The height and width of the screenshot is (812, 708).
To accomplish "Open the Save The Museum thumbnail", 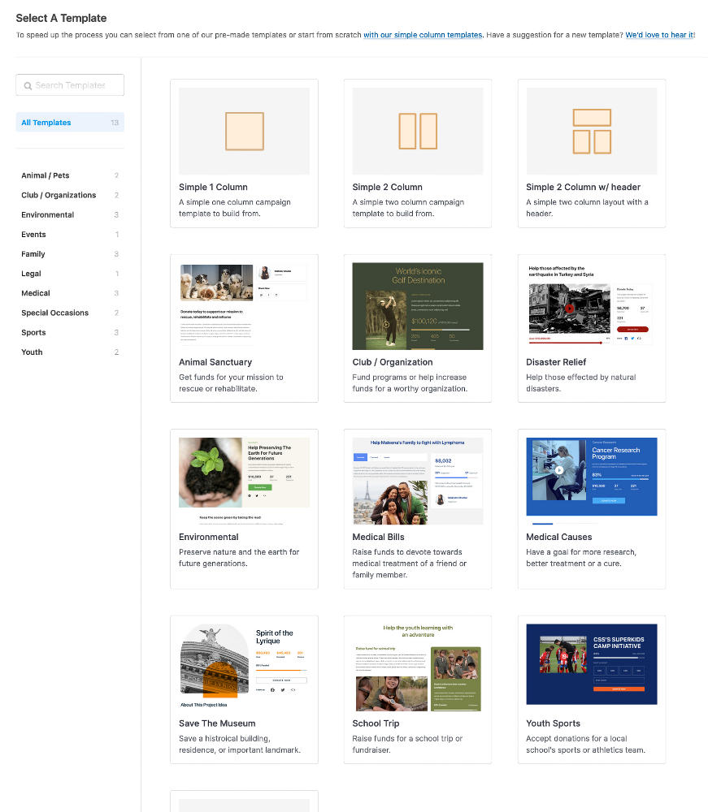I will [x=244, y=667].
